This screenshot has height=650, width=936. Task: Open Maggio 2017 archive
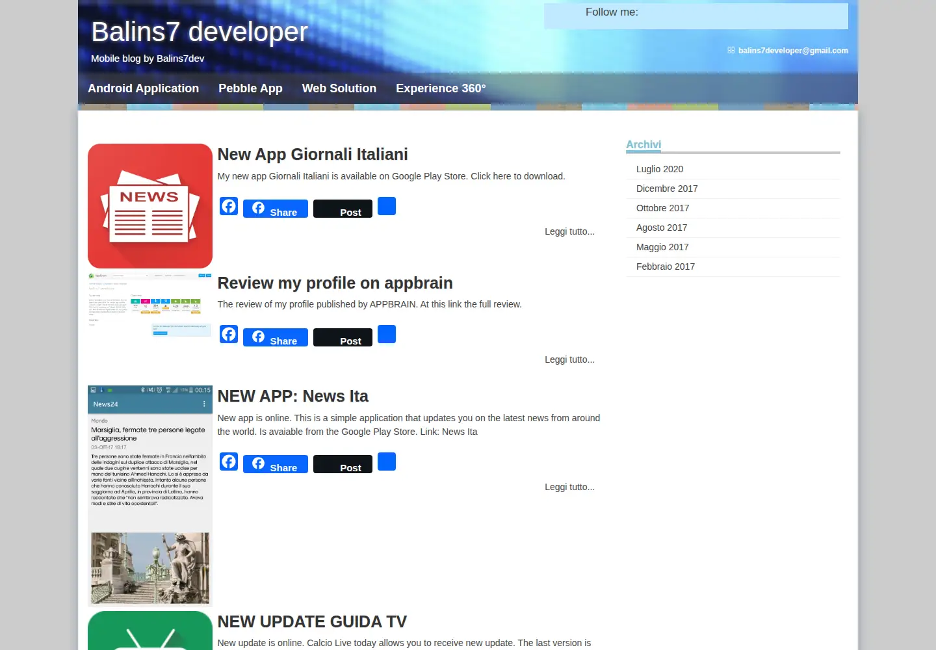pos(662,247)
